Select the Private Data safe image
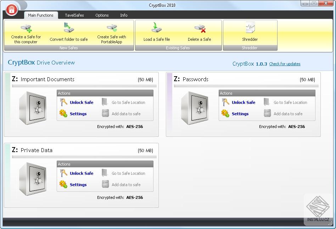This screenshot has width=336, height=229. click(x=33, y=179)
